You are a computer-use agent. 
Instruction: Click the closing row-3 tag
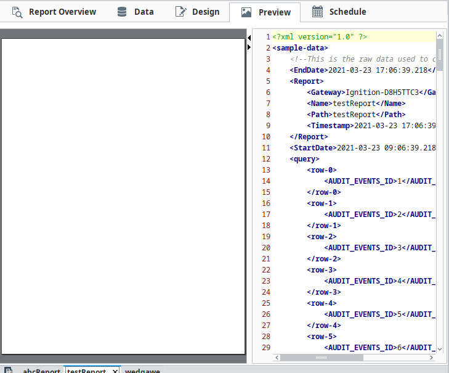coord(324,292)
